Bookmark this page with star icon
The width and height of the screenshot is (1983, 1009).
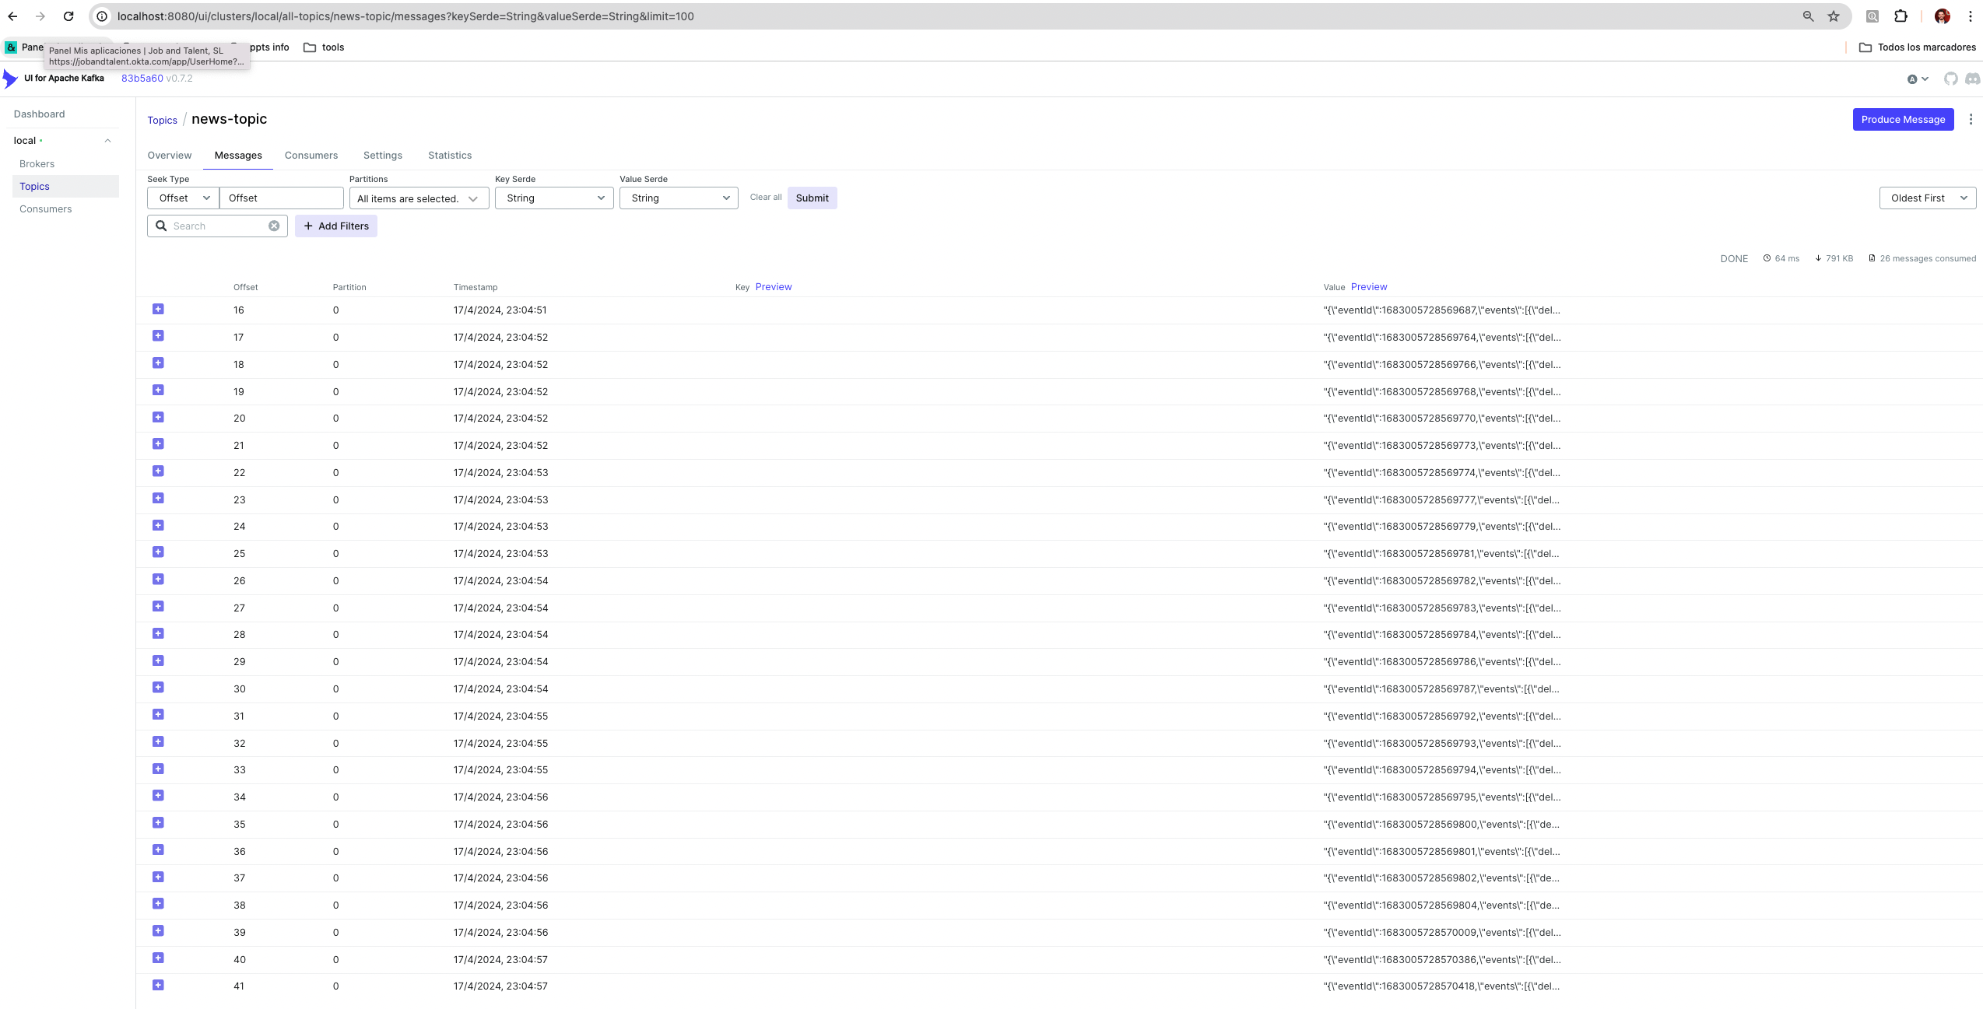[1834, 16]
